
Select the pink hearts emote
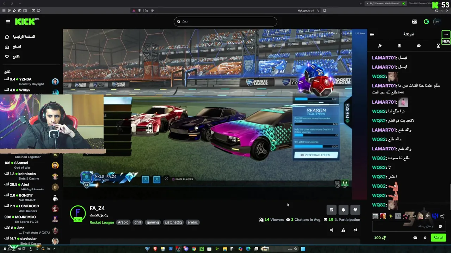406,216
